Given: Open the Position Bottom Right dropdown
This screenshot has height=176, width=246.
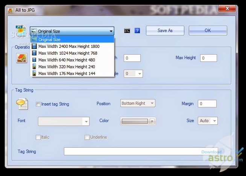Looking at the screenshot, I should click(138, 103).
